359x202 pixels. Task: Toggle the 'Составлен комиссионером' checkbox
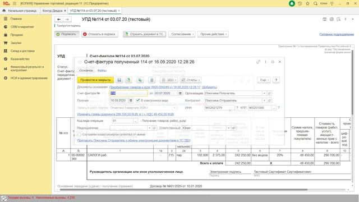click(x=79, y=135)
